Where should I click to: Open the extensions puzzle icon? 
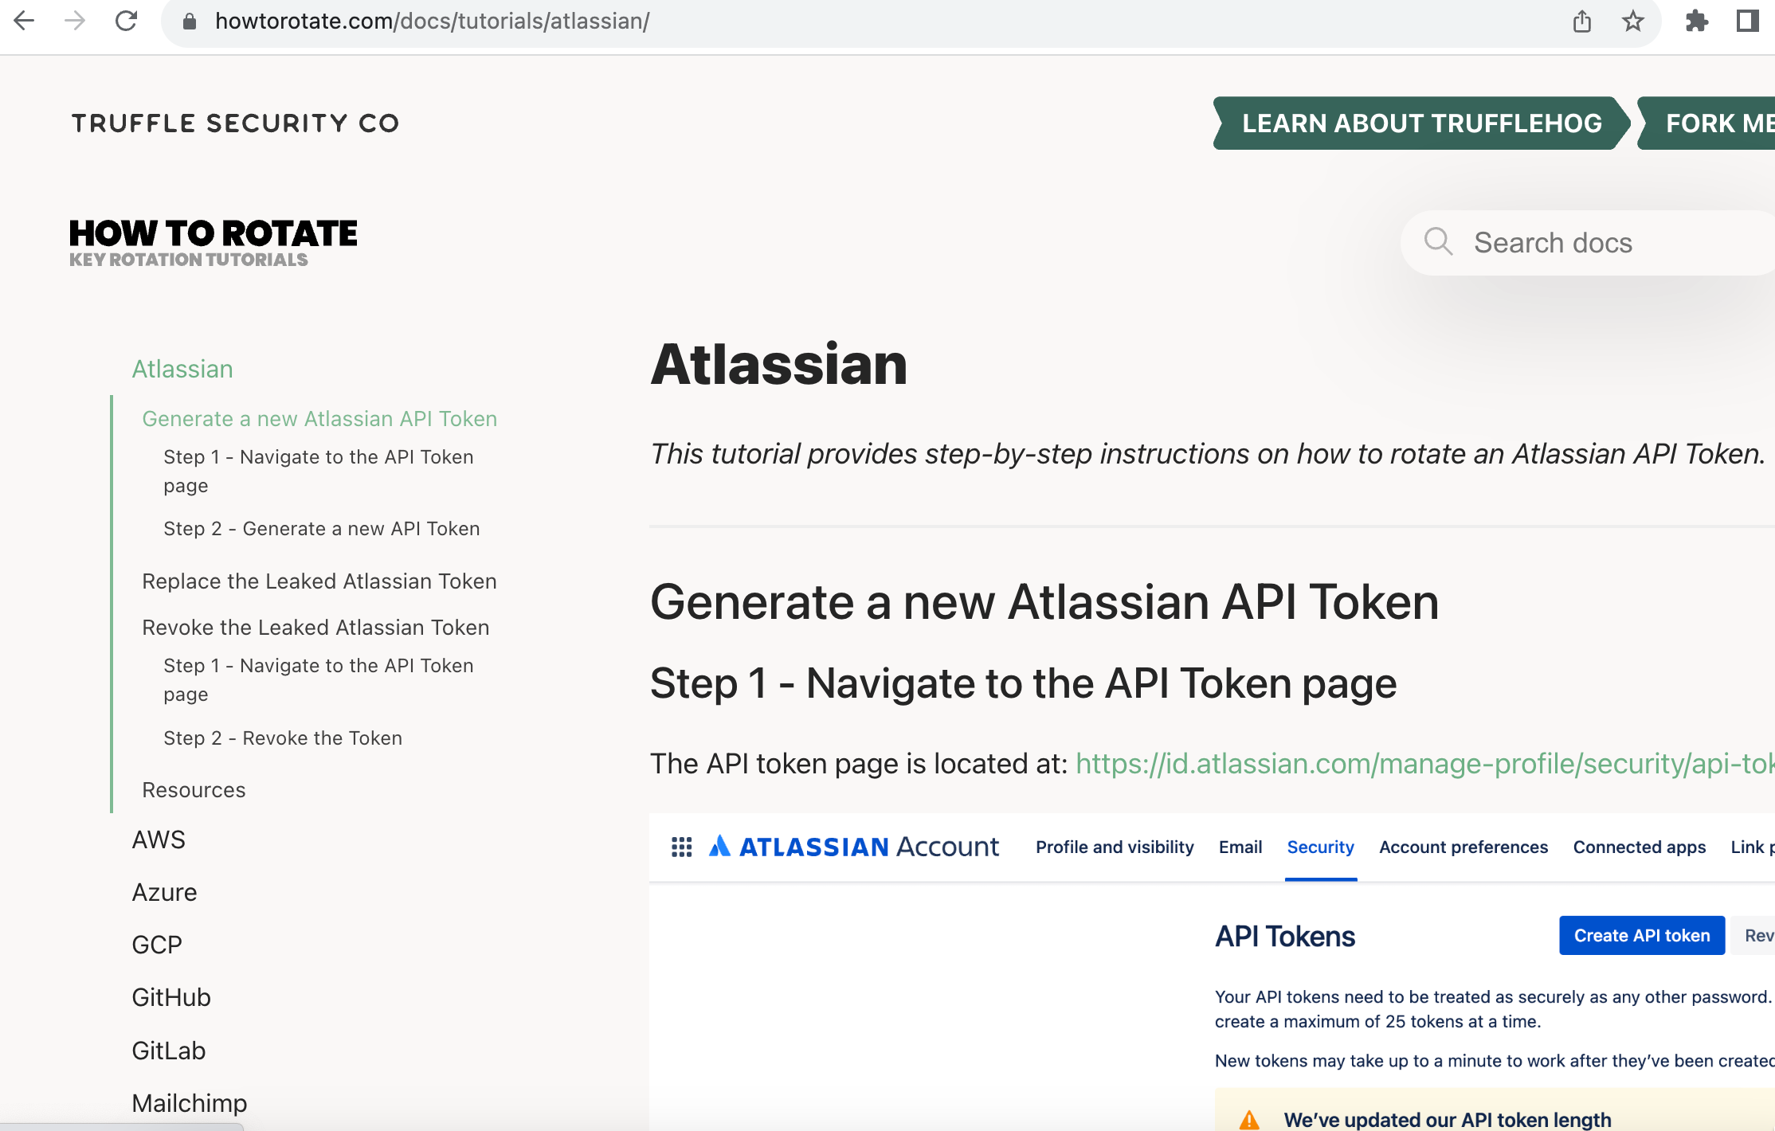click(1697, 22)
